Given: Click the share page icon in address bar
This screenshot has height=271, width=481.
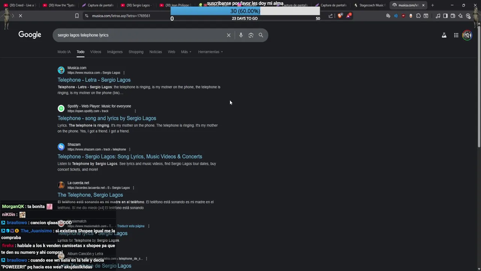Looking at the screenshot, I should [330, 16].
